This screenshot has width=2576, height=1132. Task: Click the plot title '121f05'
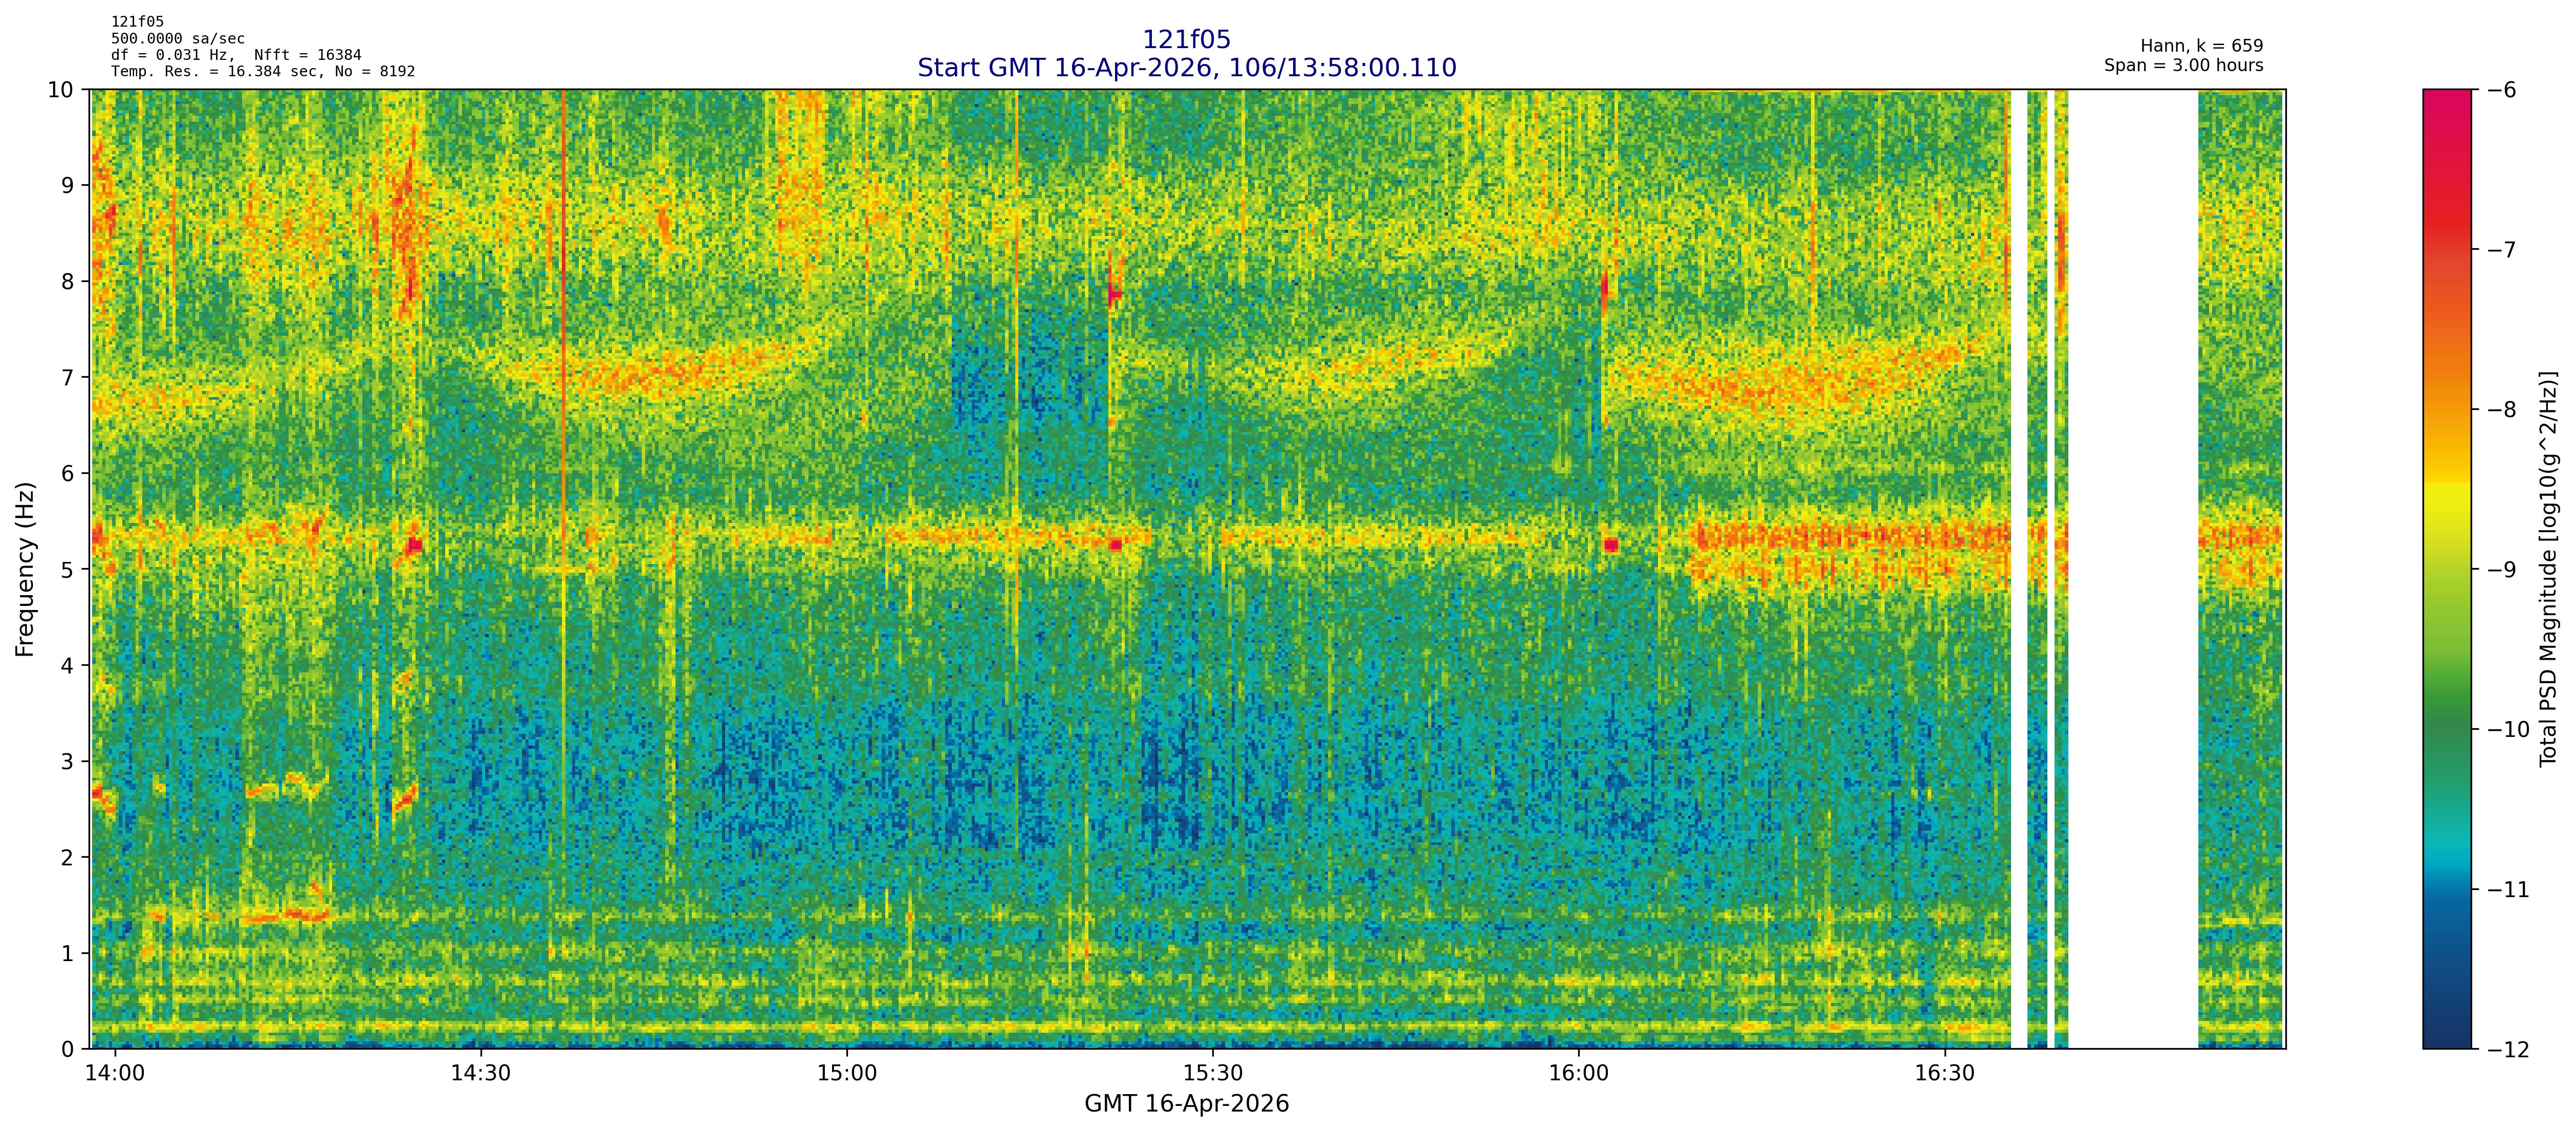point(1186,40)
